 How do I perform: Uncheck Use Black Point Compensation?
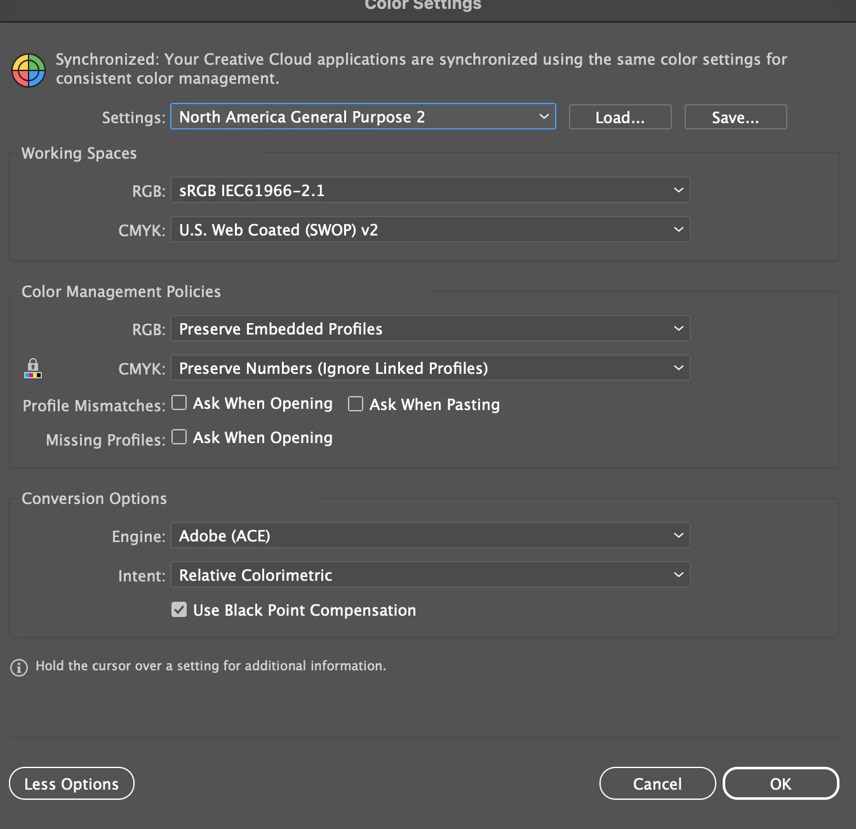point(179,609)
